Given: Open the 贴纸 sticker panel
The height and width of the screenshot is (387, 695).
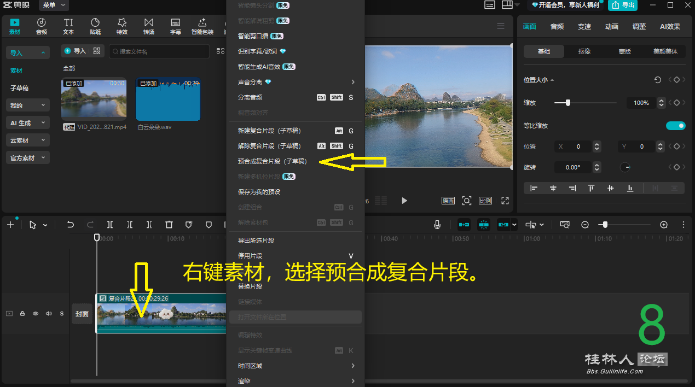Looking at the screenshot, I should pyautogui.click(x=95, y=26).
